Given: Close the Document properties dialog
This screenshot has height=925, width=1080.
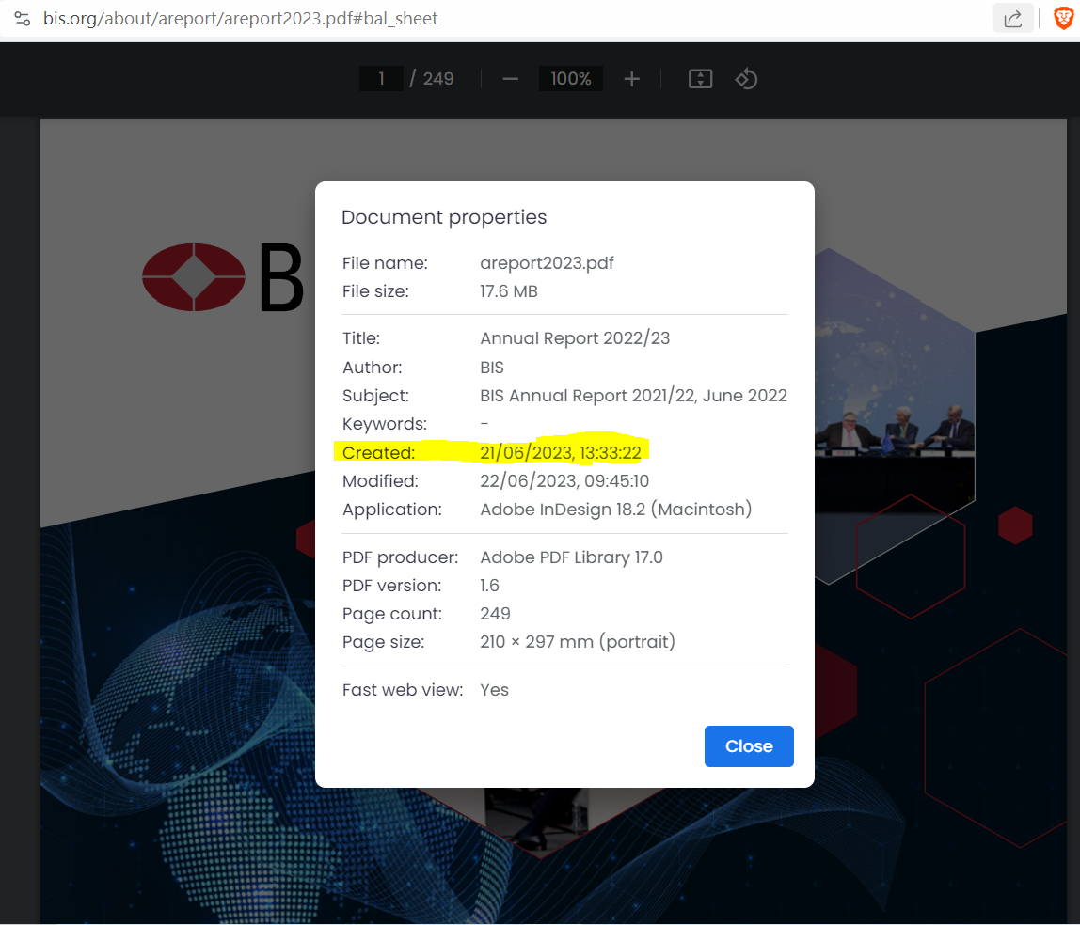Looking at the screenshot, I should (x=749, y=746).
